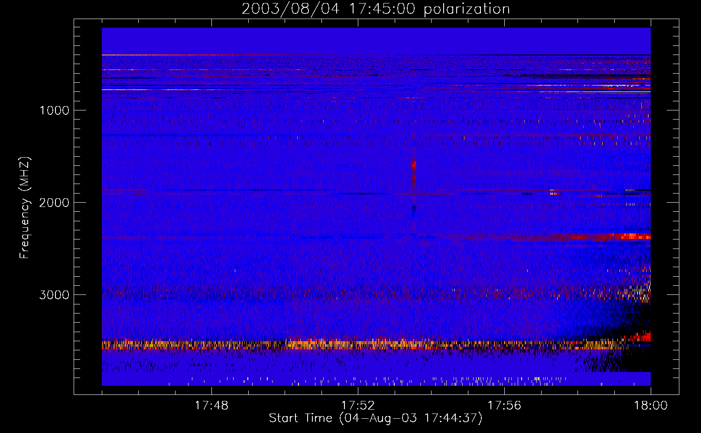
Task: Click the 'Frequency (MHZ)' axis label
Action: 25,208
